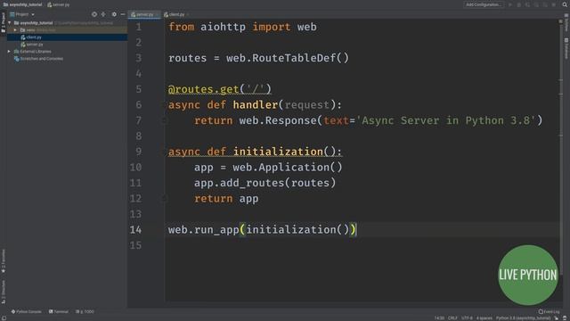Click on 'initialization' in line 9
Image resolution: width=570 pixels, height=321 pixels.
pos(278,152)
